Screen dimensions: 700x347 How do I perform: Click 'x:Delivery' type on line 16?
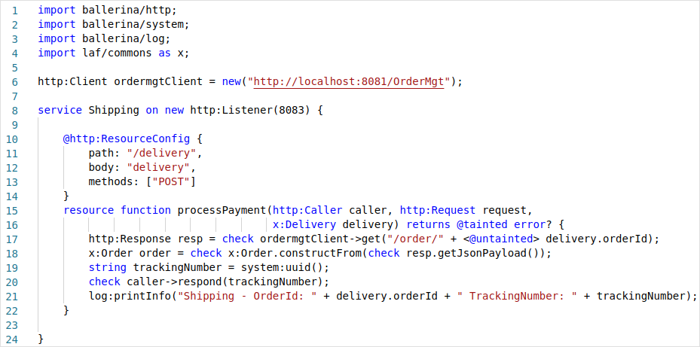(x=304, y=224)
